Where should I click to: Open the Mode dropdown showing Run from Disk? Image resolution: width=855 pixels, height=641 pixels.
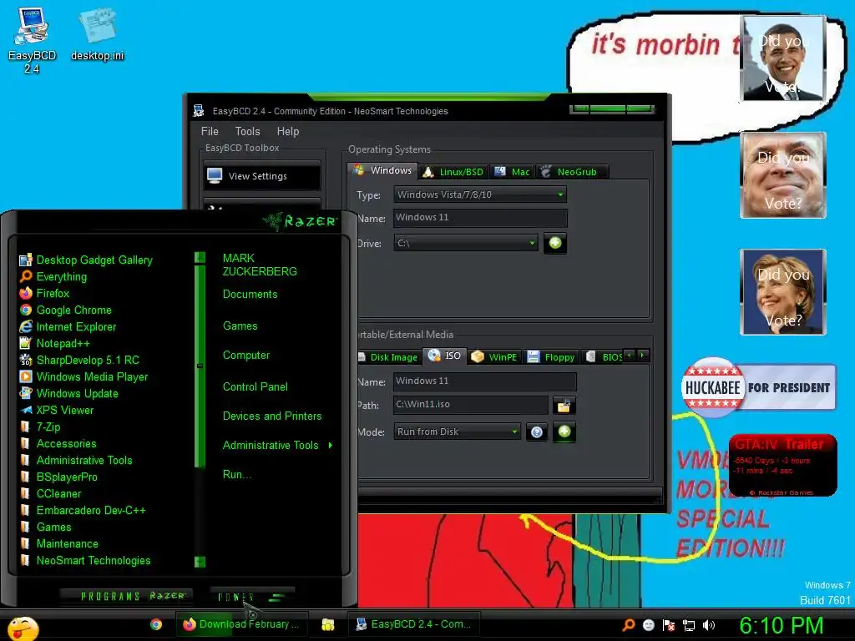click(x=457, y=432)
